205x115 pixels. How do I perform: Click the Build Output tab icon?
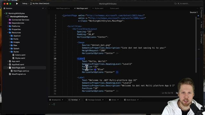(x=125, y=100)
